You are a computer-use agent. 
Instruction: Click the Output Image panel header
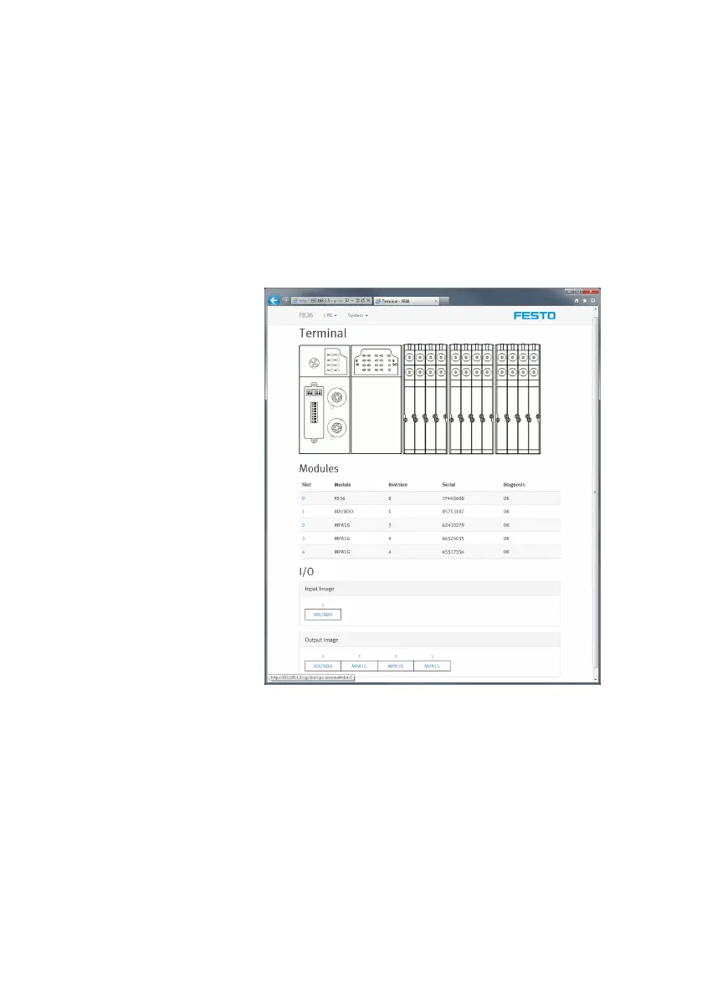429,640
